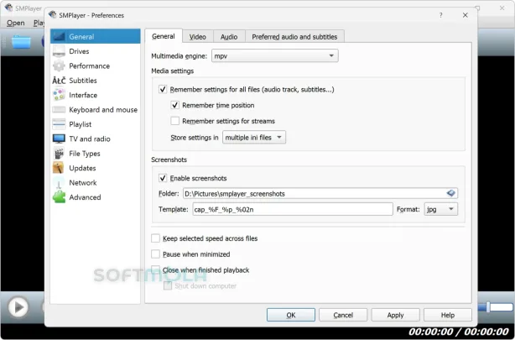Expand the Store settings in dropdown

pos(254,138)
